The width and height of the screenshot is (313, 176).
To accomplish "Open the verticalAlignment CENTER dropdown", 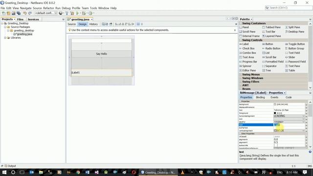I will tap(303, 131).
